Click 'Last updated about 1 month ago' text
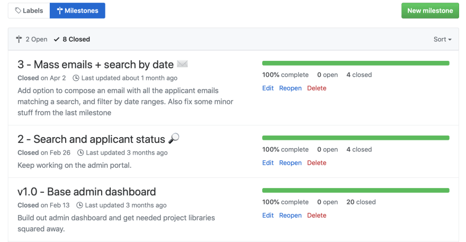Screen dimensions: 466x242 point(129,78)
